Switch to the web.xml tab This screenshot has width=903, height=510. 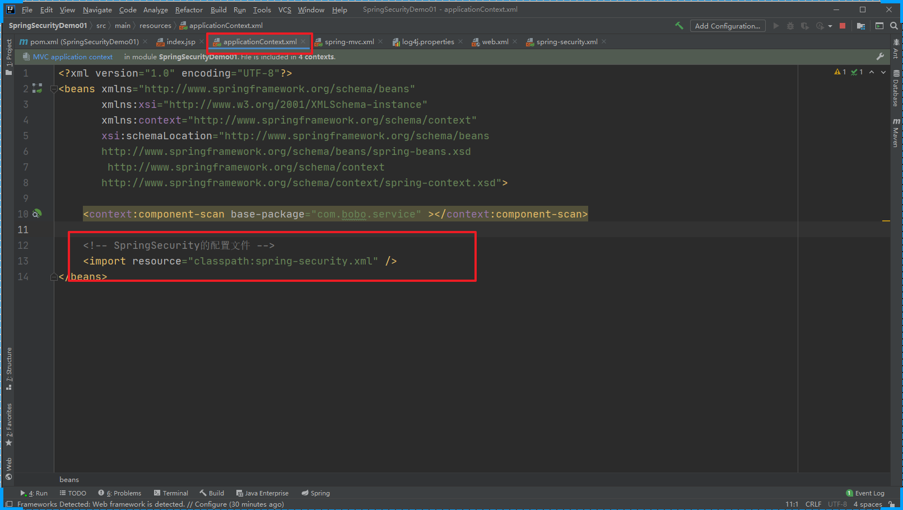(495, 41)
